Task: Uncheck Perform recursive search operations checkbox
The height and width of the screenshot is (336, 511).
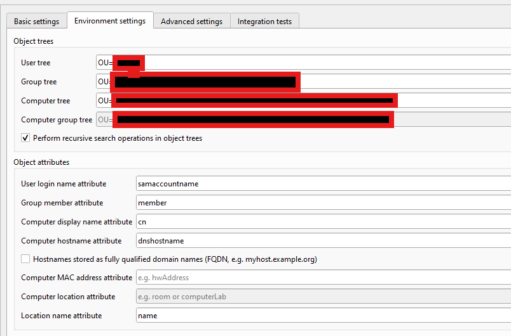Action: click(25, 138)
